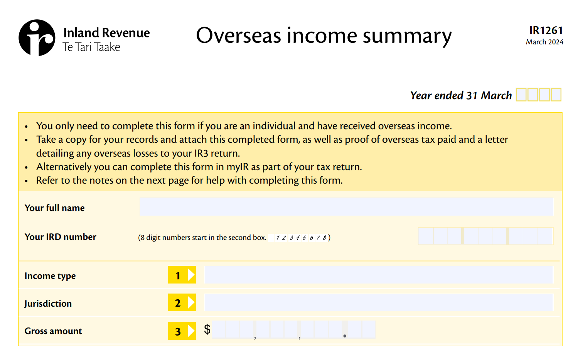Click the 'Your IRD number' label

click(x=60, y=237)
